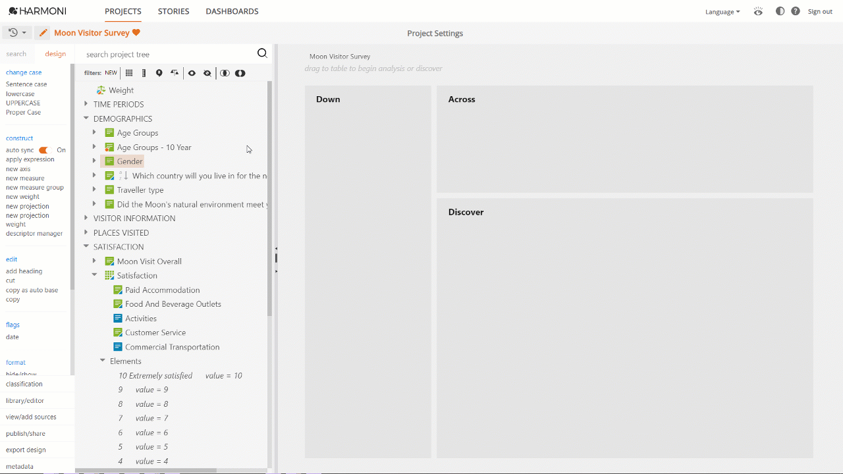Toggle the hidden items crossed-eye filter
This screenshot has width=843, height=474.
[207, 73]
